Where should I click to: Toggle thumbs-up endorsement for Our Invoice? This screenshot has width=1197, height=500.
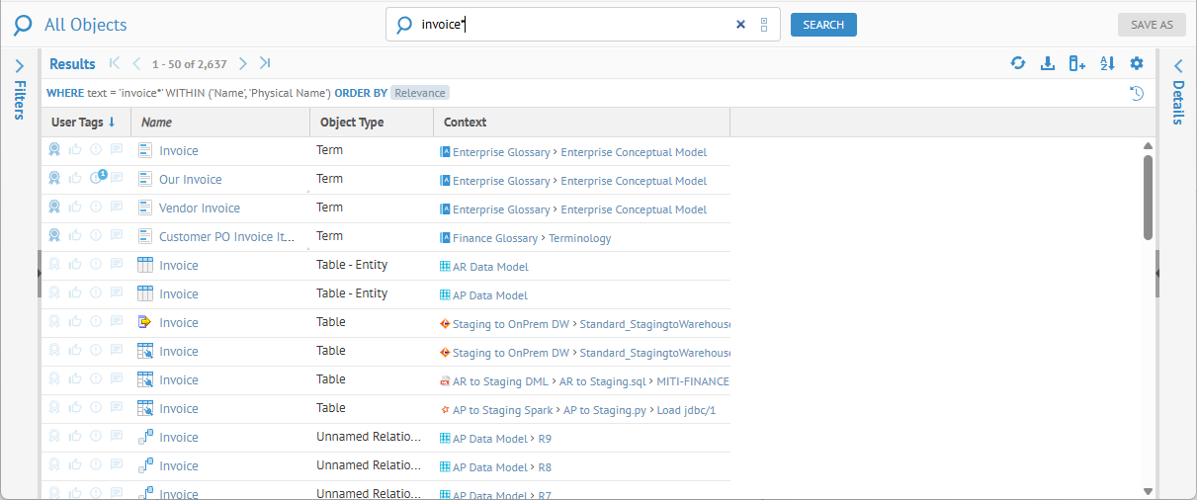pyautogui.click(x=76, y=179)
